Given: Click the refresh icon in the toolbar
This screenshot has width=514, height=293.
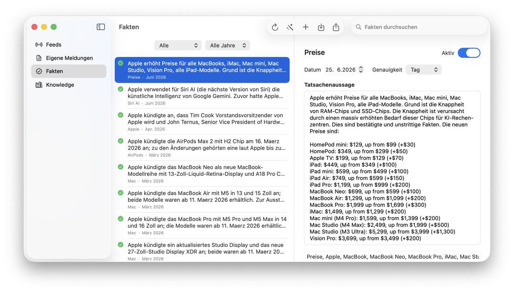Looking at the screenshot, I should 275,27.
